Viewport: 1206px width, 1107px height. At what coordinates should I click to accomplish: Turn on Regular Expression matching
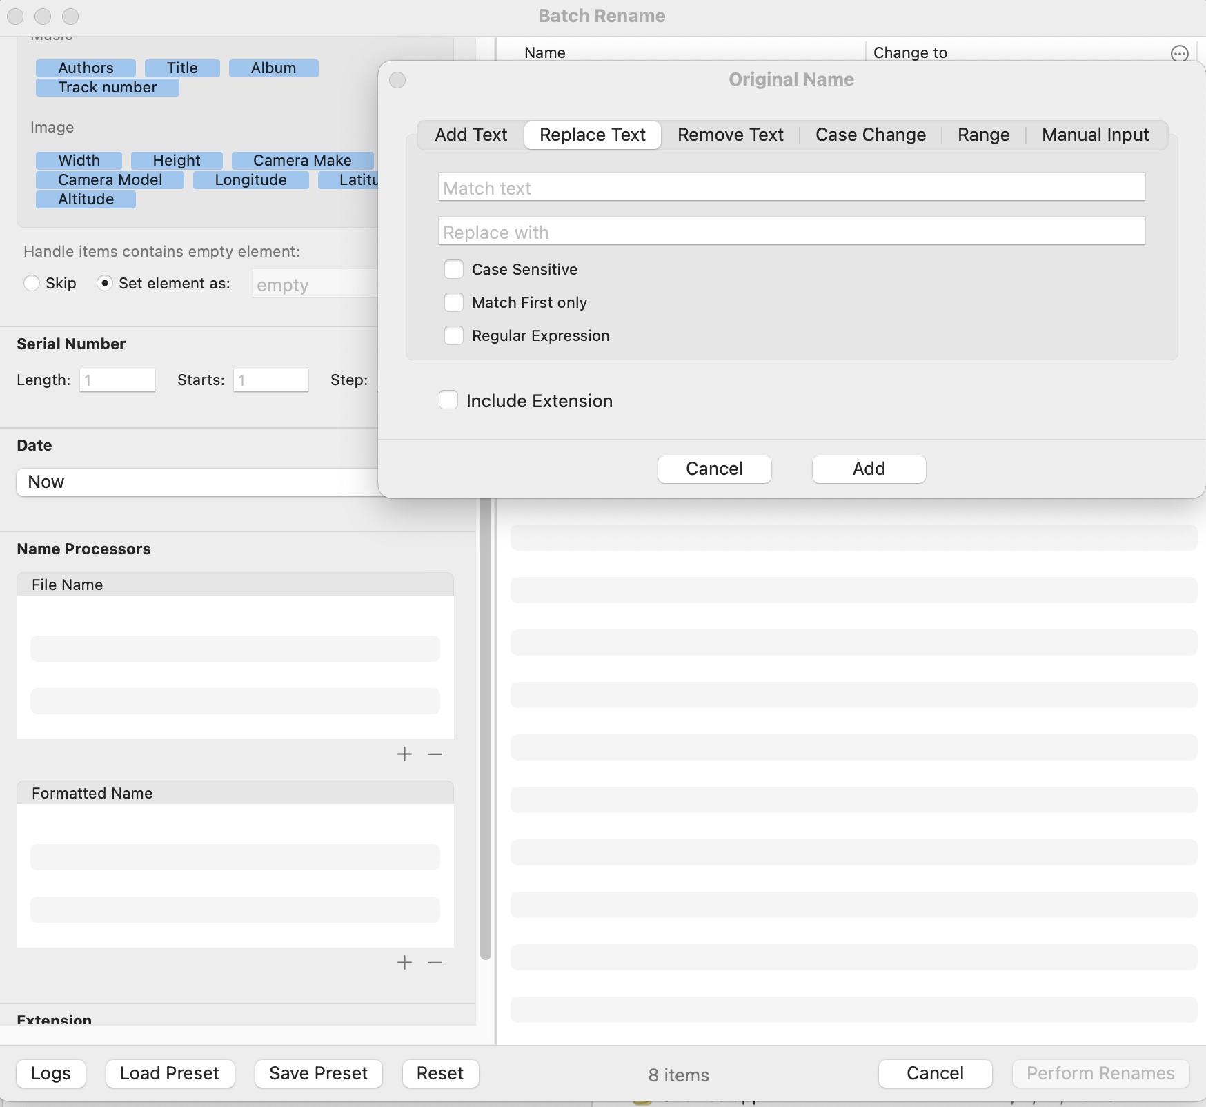[454, 335]
